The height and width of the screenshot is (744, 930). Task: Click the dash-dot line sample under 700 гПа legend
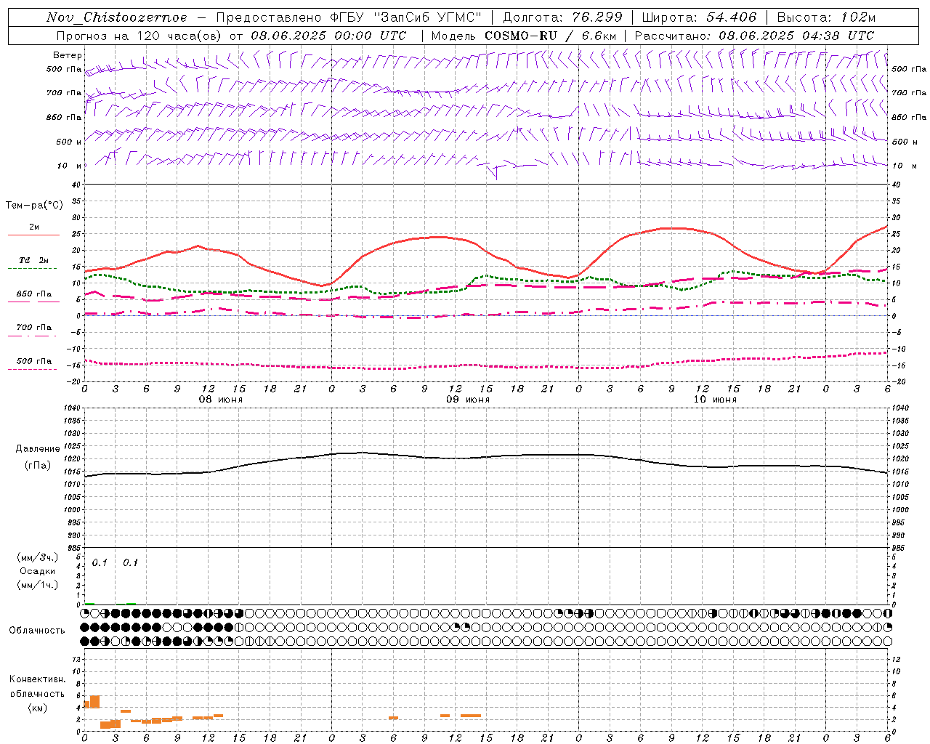pyautogui.click(x=32, y=336)
